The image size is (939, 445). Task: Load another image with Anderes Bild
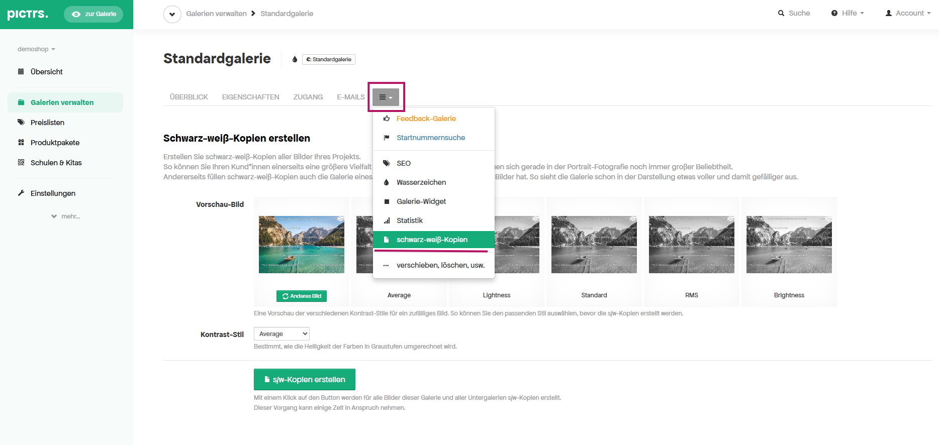[x=302, y=296]
